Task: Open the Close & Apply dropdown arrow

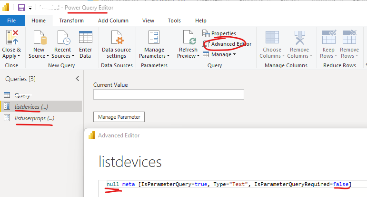Action: point(19,56)
